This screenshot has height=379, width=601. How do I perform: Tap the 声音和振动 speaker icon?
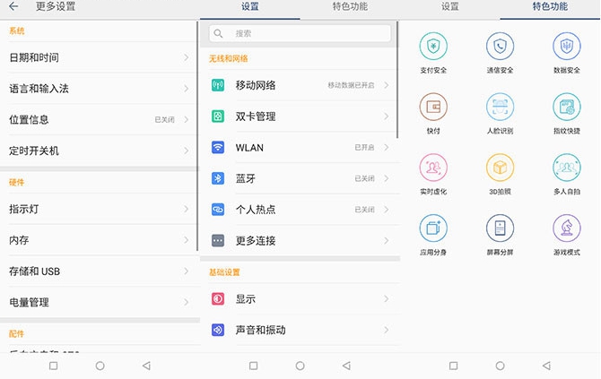(218, 330)
